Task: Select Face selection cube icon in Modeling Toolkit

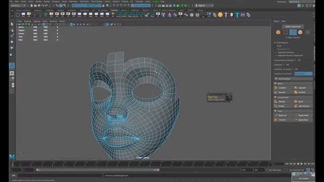Action: [300, 32]
